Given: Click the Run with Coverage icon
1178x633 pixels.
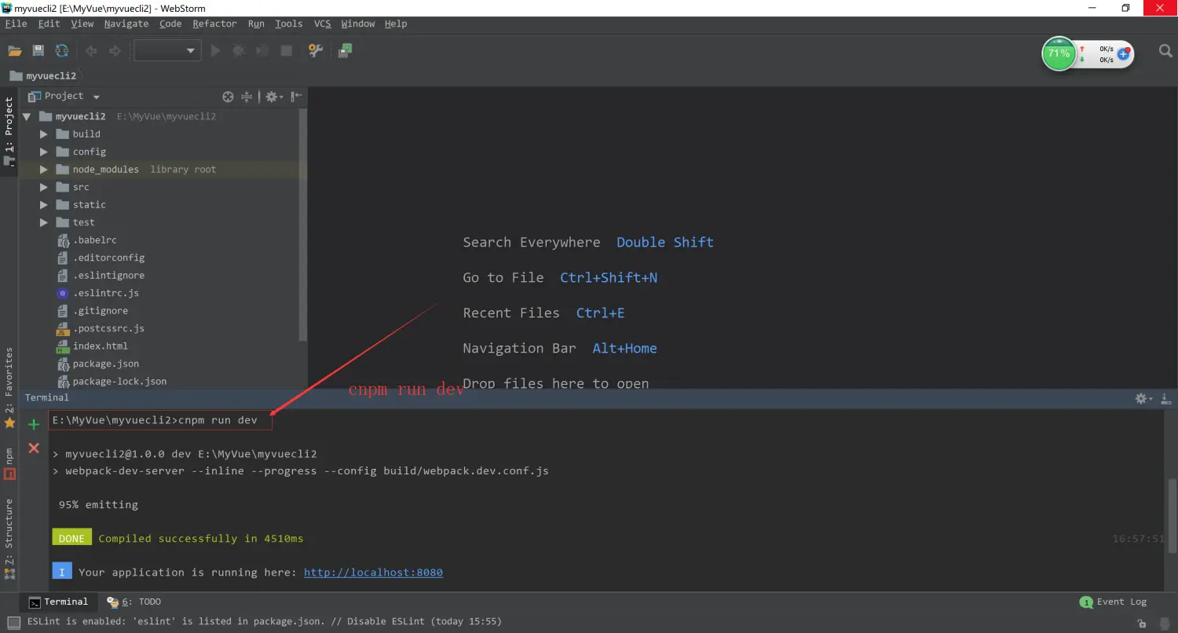Looking at the screenshot, I should [262, 51].
